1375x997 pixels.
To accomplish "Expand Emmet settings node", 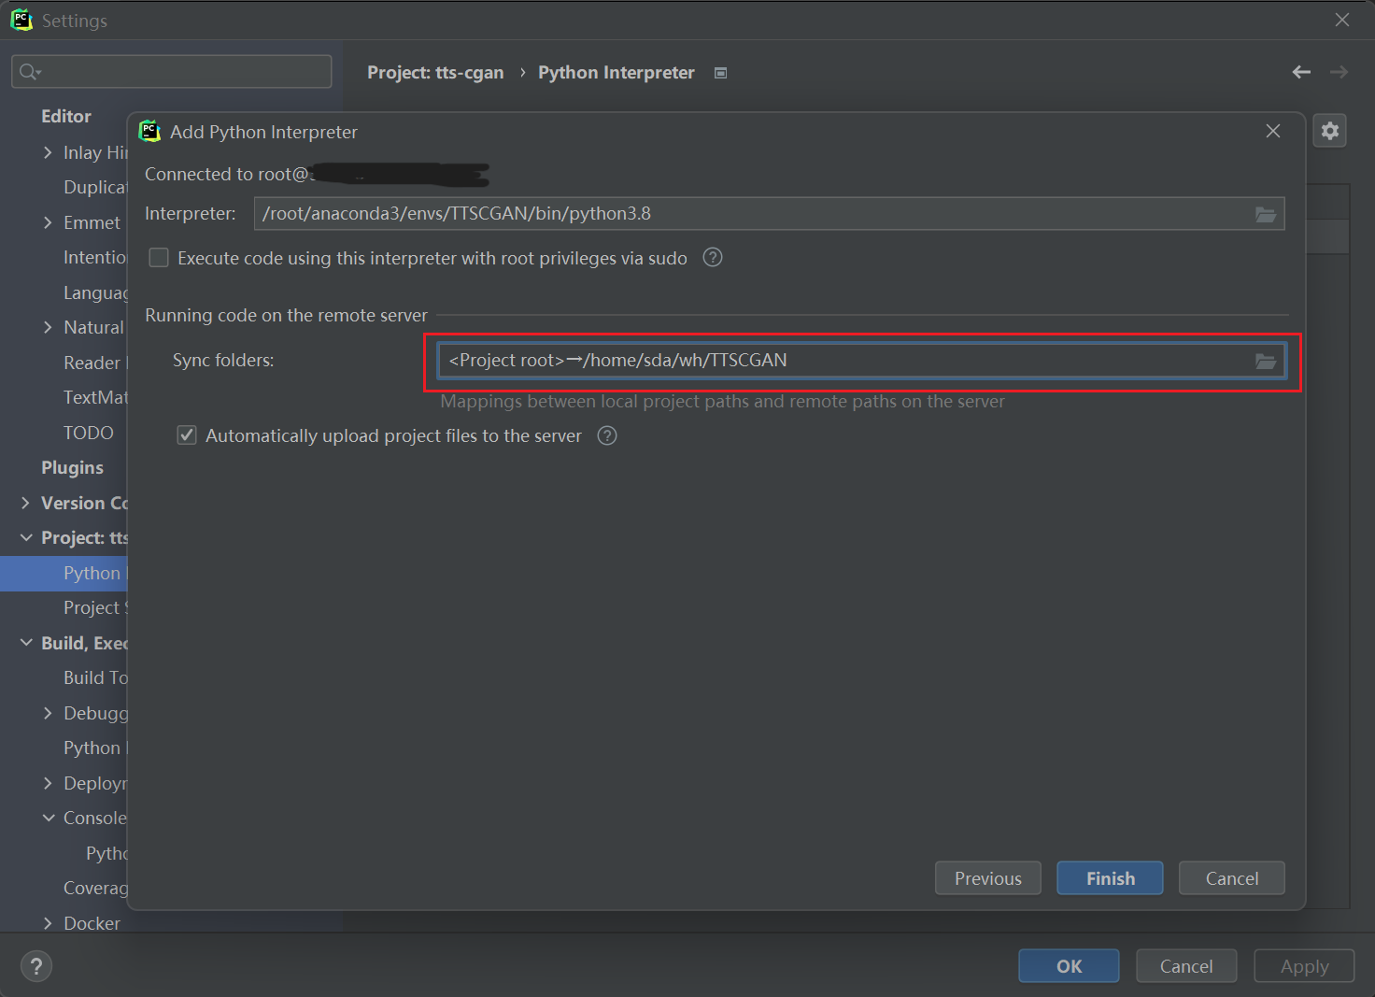I will tap(48, 222).
